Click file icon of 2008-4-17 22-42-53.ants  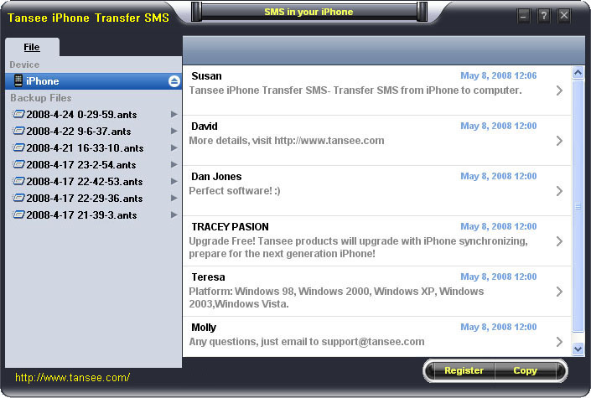18,181
